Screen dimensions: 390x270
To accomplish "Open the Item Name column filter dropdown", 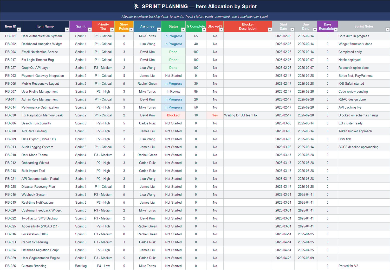I will (x=67, y=30).
